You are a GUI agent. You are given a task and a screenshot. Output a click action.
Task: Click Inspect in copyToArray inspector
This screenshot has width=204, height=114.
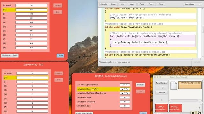point(59,73)
